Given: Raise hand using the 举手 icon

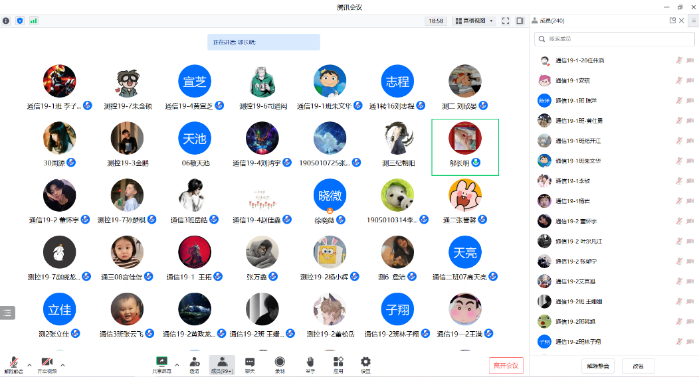Looking at the screenshot, I should pos(310,364).
